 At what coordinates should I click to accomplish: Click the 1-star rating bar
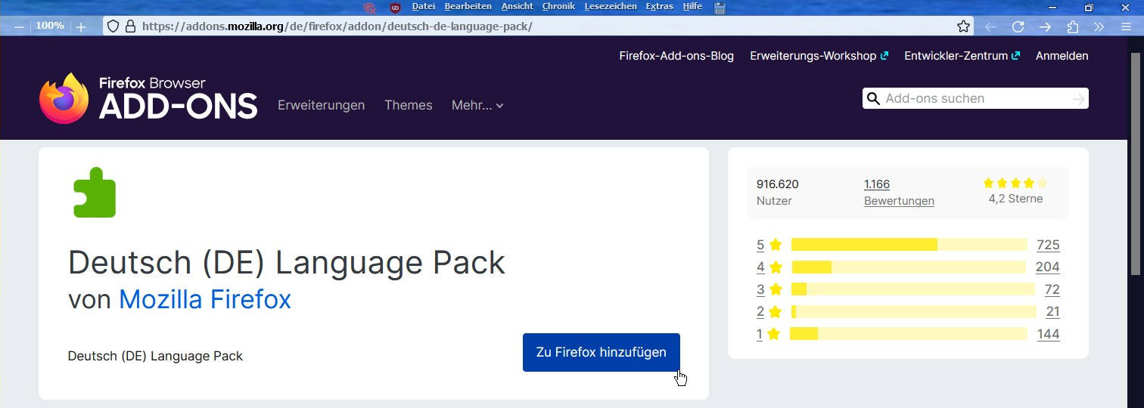(x=909, y=334)
